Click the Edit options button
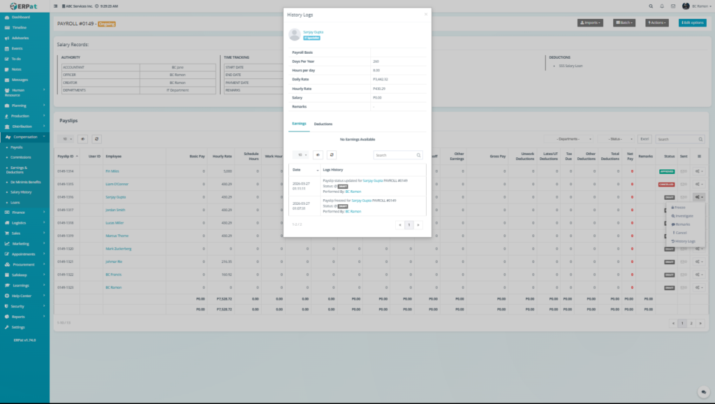 click(x=692, y=22)
